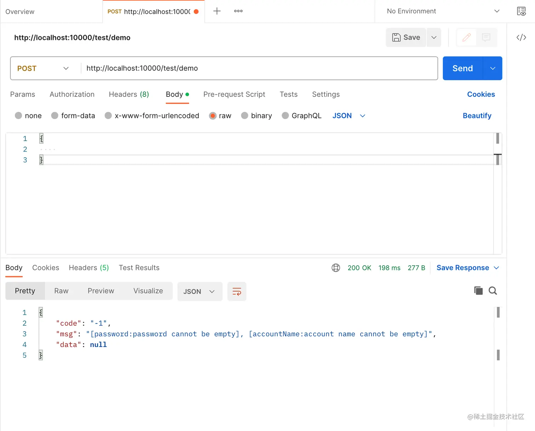Switch response view to Pretty

point(25,291)
